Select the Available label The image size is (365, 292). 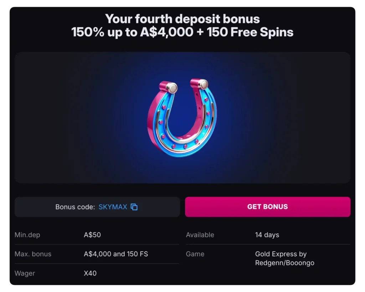(200, 235)
